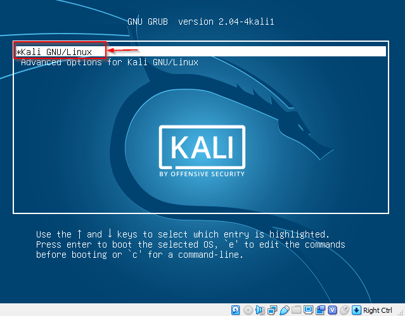Open the USB devices status icon
This screenshot has height=316, width=405.
[x=285, y=310]
